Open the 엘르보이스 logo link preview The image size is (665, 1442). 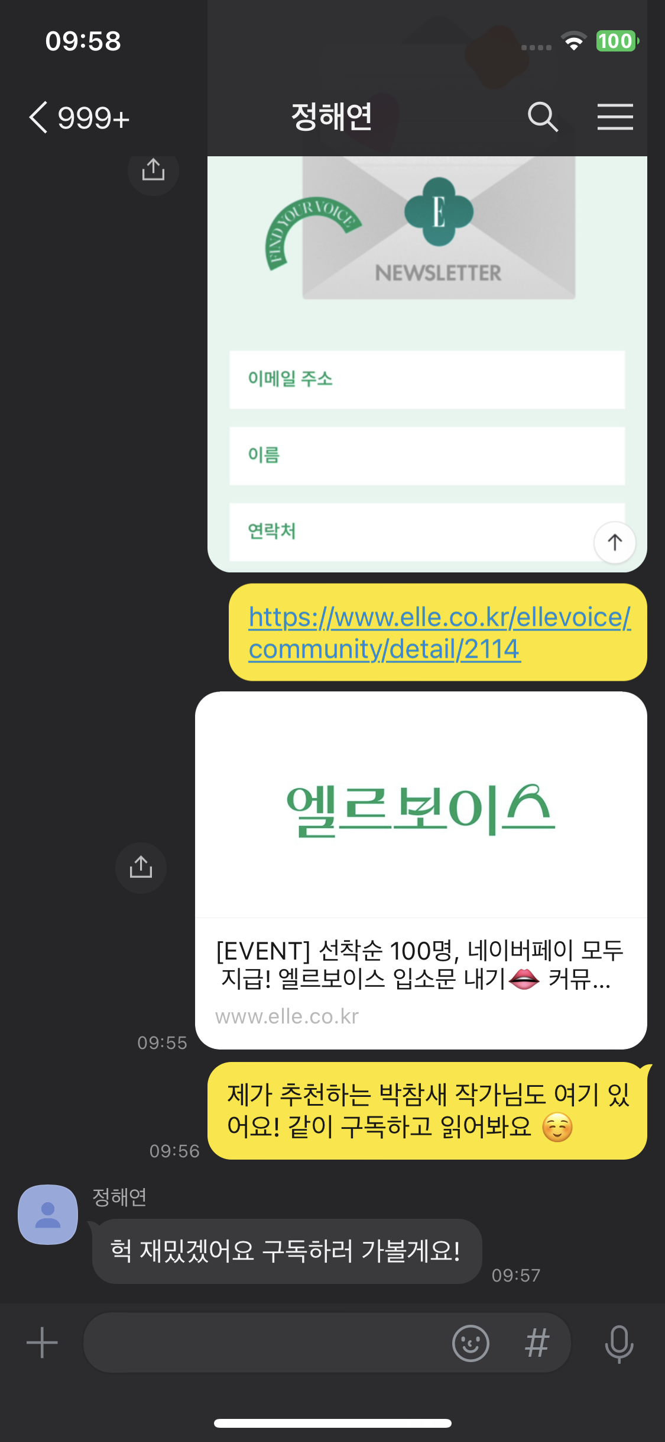421,805
